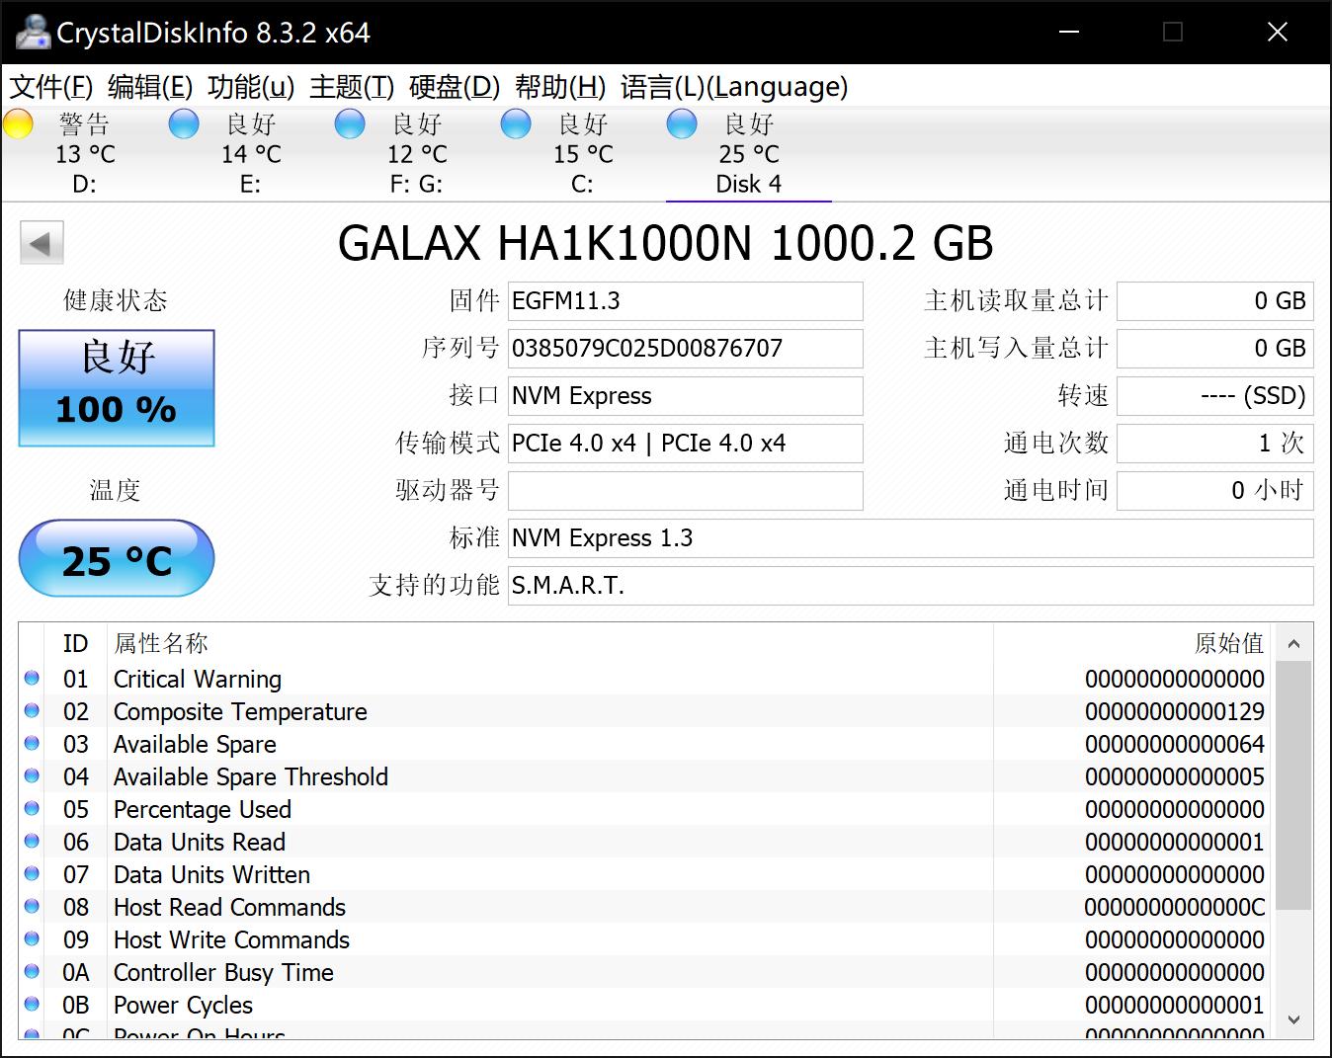
Task: Click the 固件 firmware field showing EGFM11.3
Action: point(685,300)
